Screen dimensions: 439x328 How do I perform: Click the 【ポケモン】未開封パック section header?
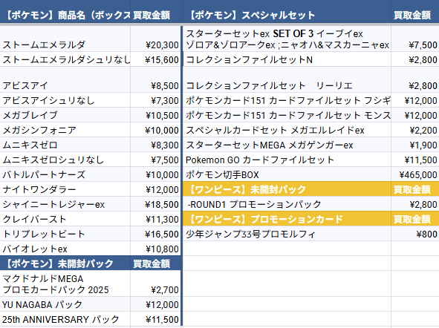click(65, 263)
